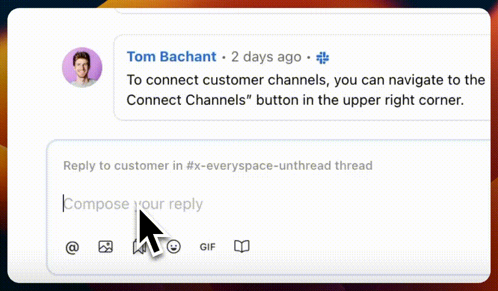Open Tom Bachant's name link
Image resolution: width=498 pixels, height=291 pixels.
171,57
